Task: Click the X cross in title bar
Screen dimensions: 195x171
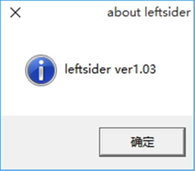Action: (x=15, y=12)
